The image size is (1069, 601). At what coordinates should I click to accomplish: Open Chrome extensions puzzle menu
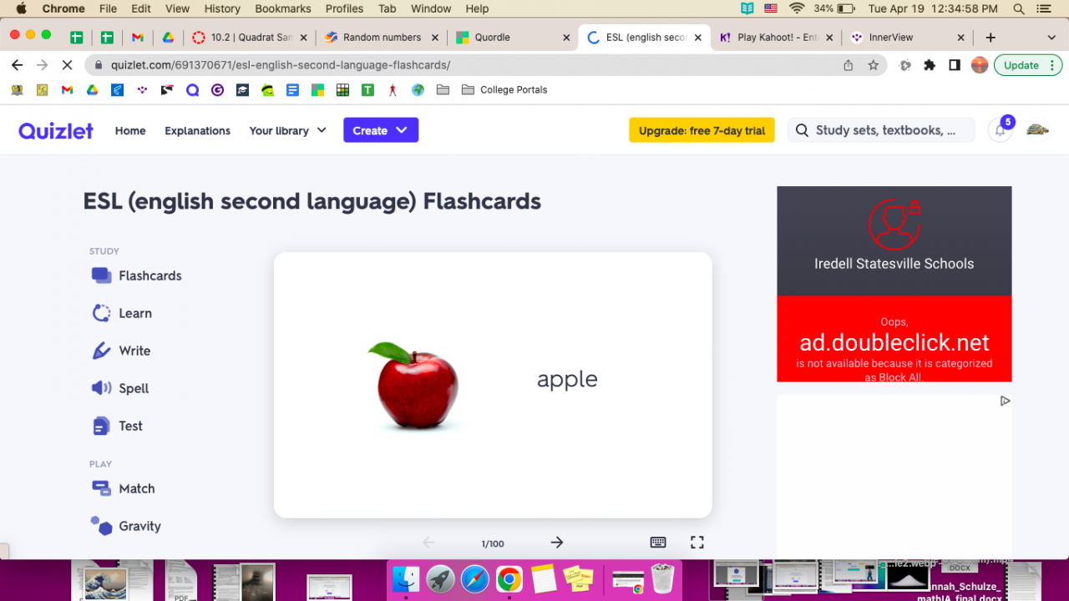pyautogui.click(x=930, y=65)
